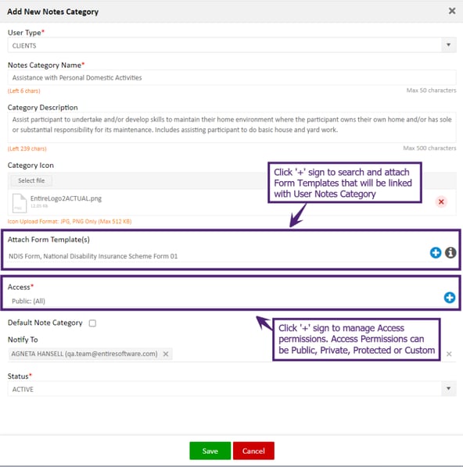
Task: Click into the Notes Category Name field
Action: pos(231,77)
